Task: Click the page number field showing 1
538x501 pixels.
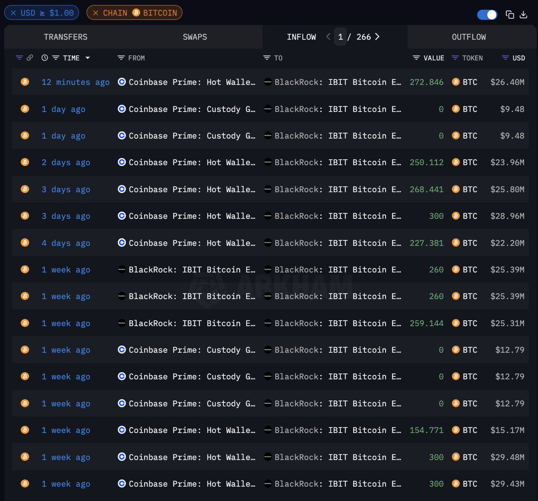Action: click(340, 37)
